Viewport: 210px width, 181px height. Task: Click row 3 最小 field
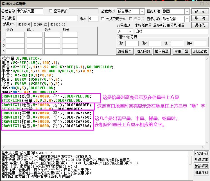pos(34,46)
